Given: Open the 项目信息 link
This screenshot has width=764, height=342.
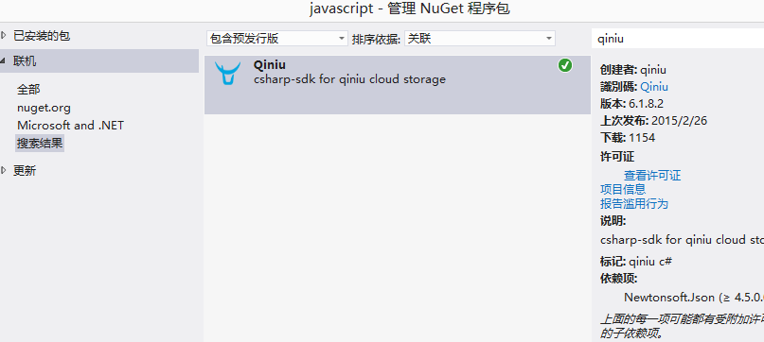Looking at the screenshot, I should [x=623, y=189].
